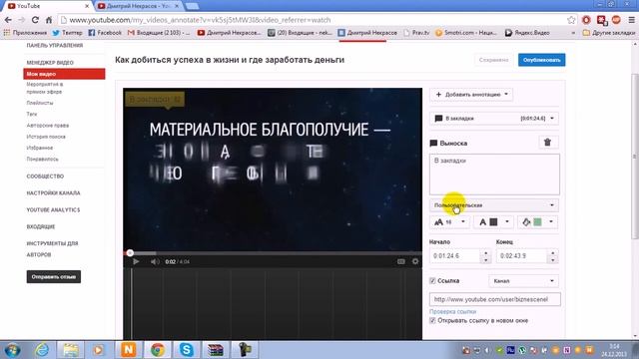Image resolution: width=639 pixels, height=359 pixels.
Task: Decrease Конец time with down stepper
Action: [x=552, y=260]
